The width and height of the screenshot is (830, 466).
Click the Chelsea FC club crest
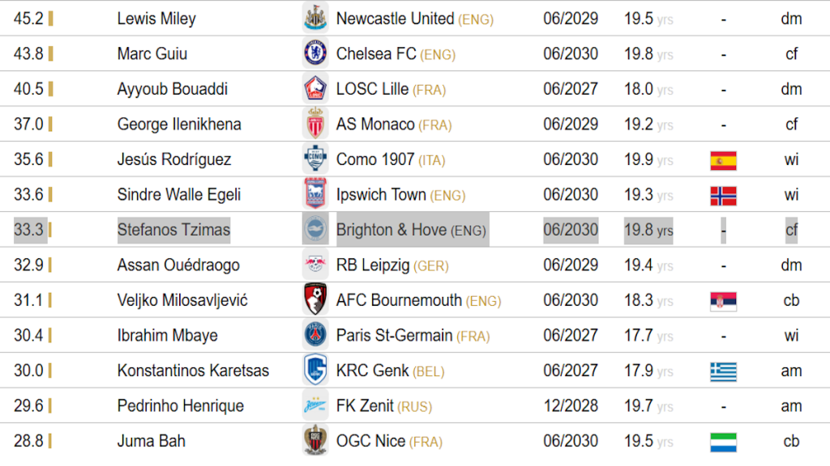point(314,54)
